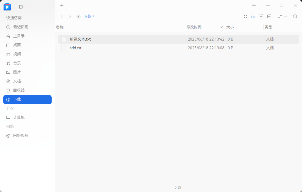Switch to list view

click(253, 16)
